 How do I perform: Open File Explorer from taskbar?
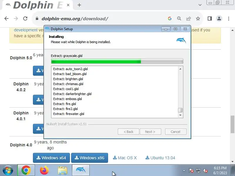63,170
